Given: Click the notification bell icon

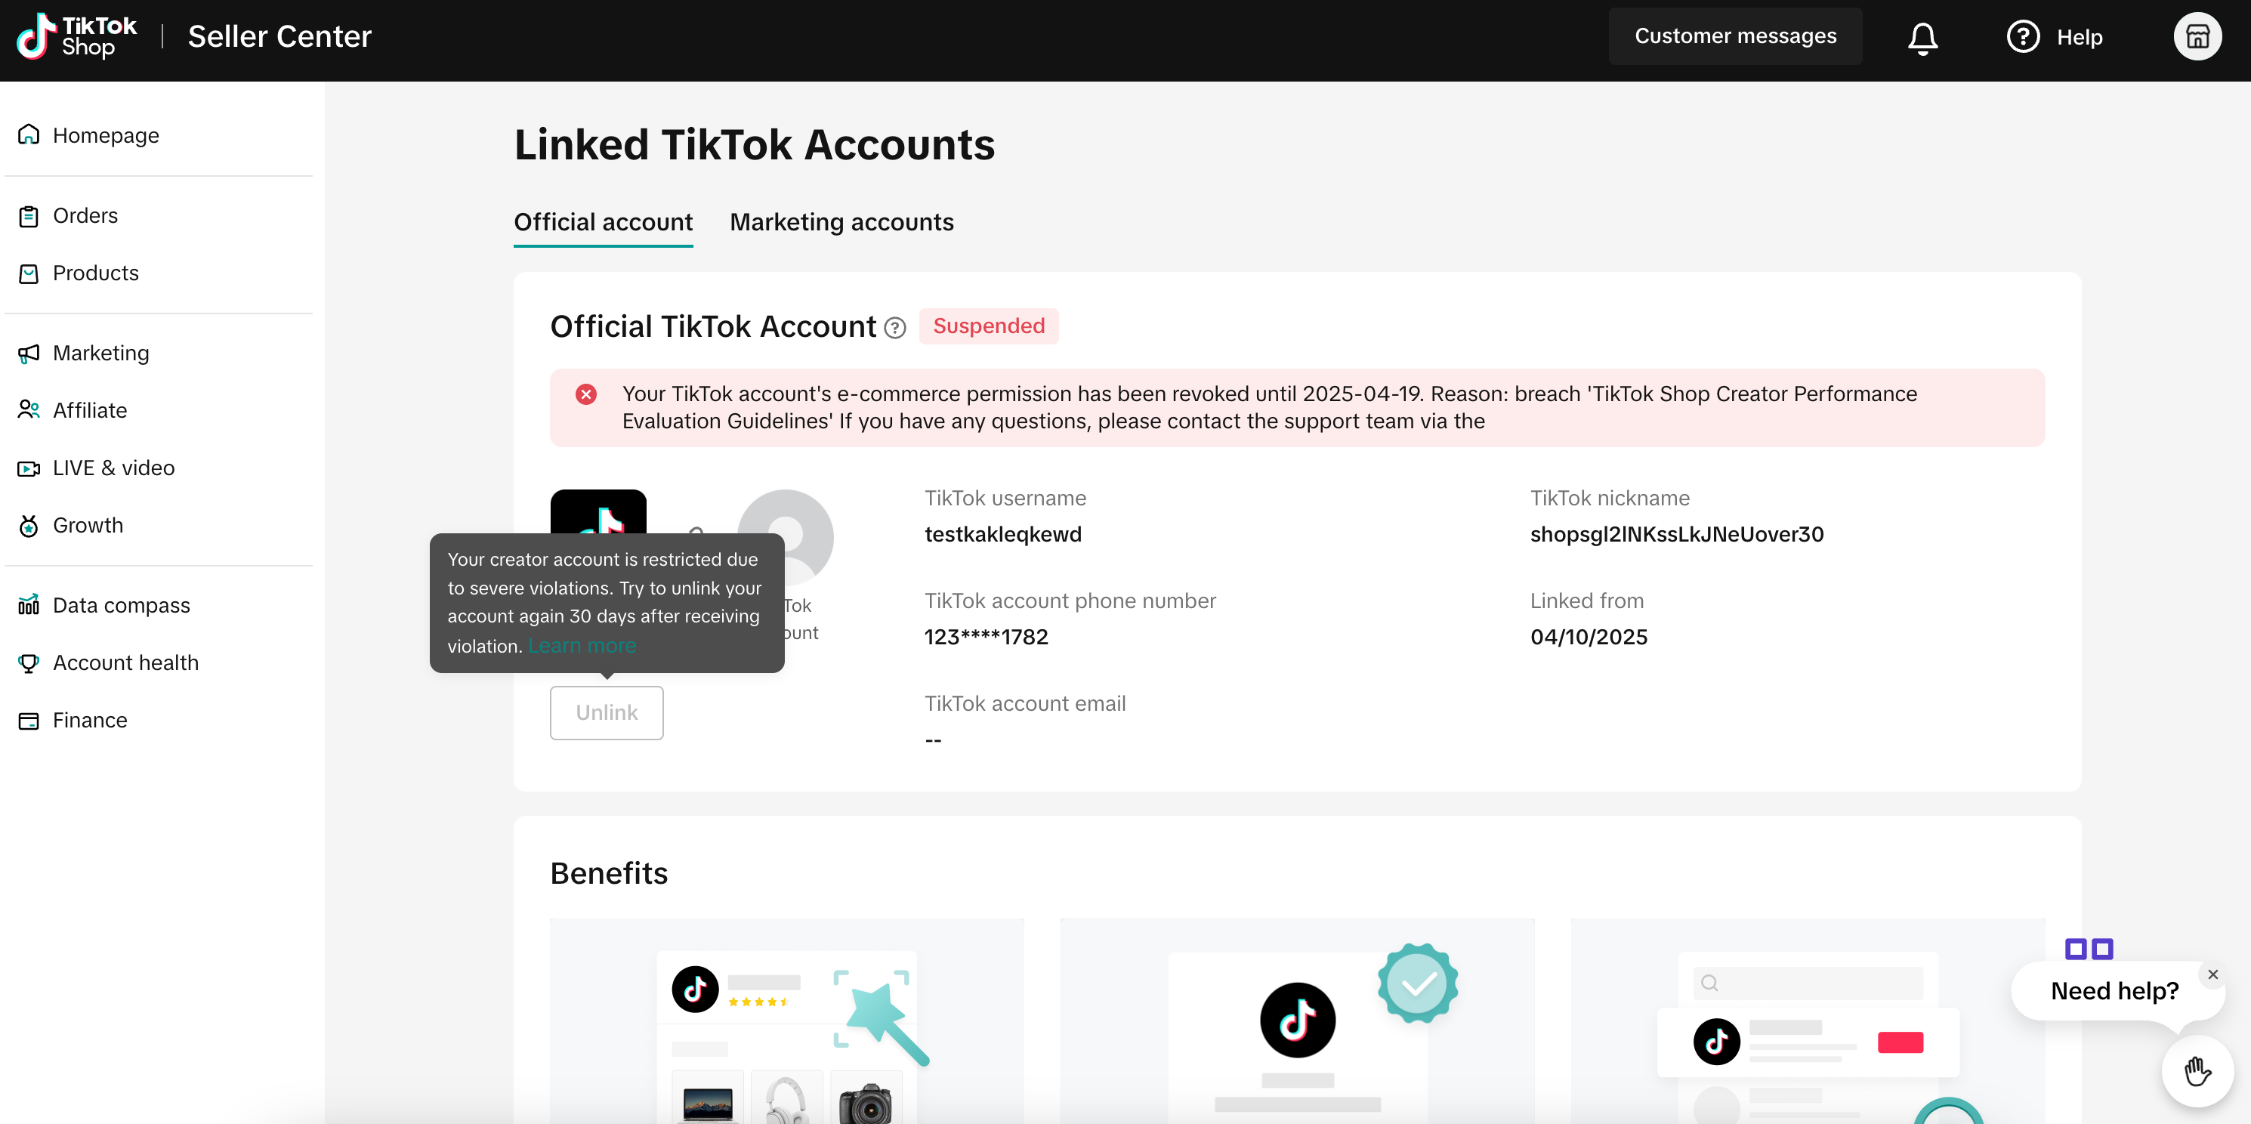Looking at the screenshot, I should [x=1922, y=38].
